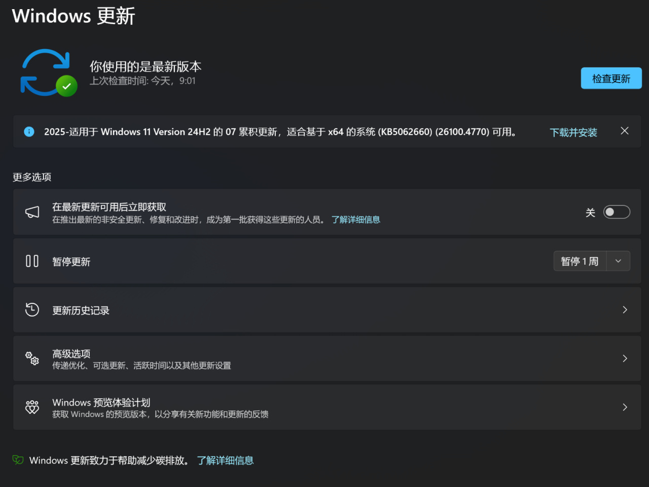Image resolution: width=649 pixels, height=487 pixels.
Task: Click the pause bars icon beside 暂停更新
Action: 32,261
